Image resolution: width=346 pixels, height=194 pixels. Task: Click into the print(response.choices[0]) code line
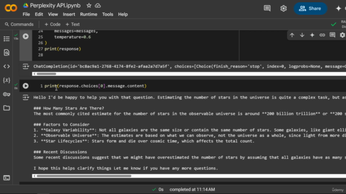95,86
